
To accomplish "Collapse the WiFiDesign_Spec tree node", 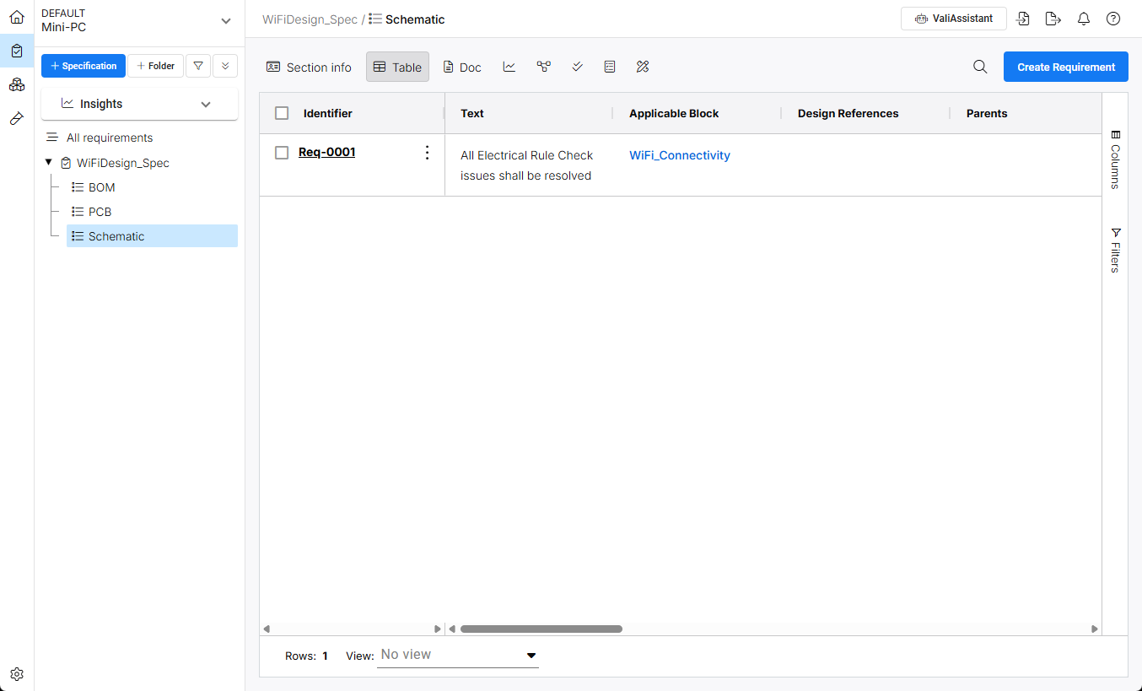I will click(x=49, y=162).
